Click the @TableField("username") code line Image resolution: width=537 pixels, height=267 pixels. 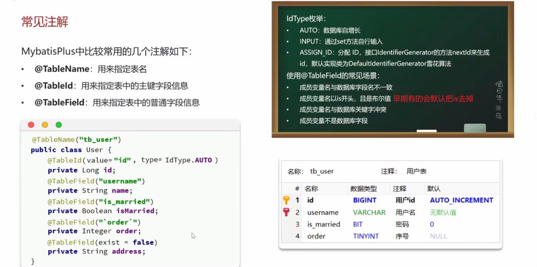tap(96, 181)
